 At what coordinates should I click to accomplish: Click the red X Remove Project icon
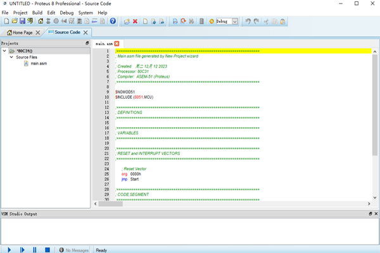click(136, 22)
